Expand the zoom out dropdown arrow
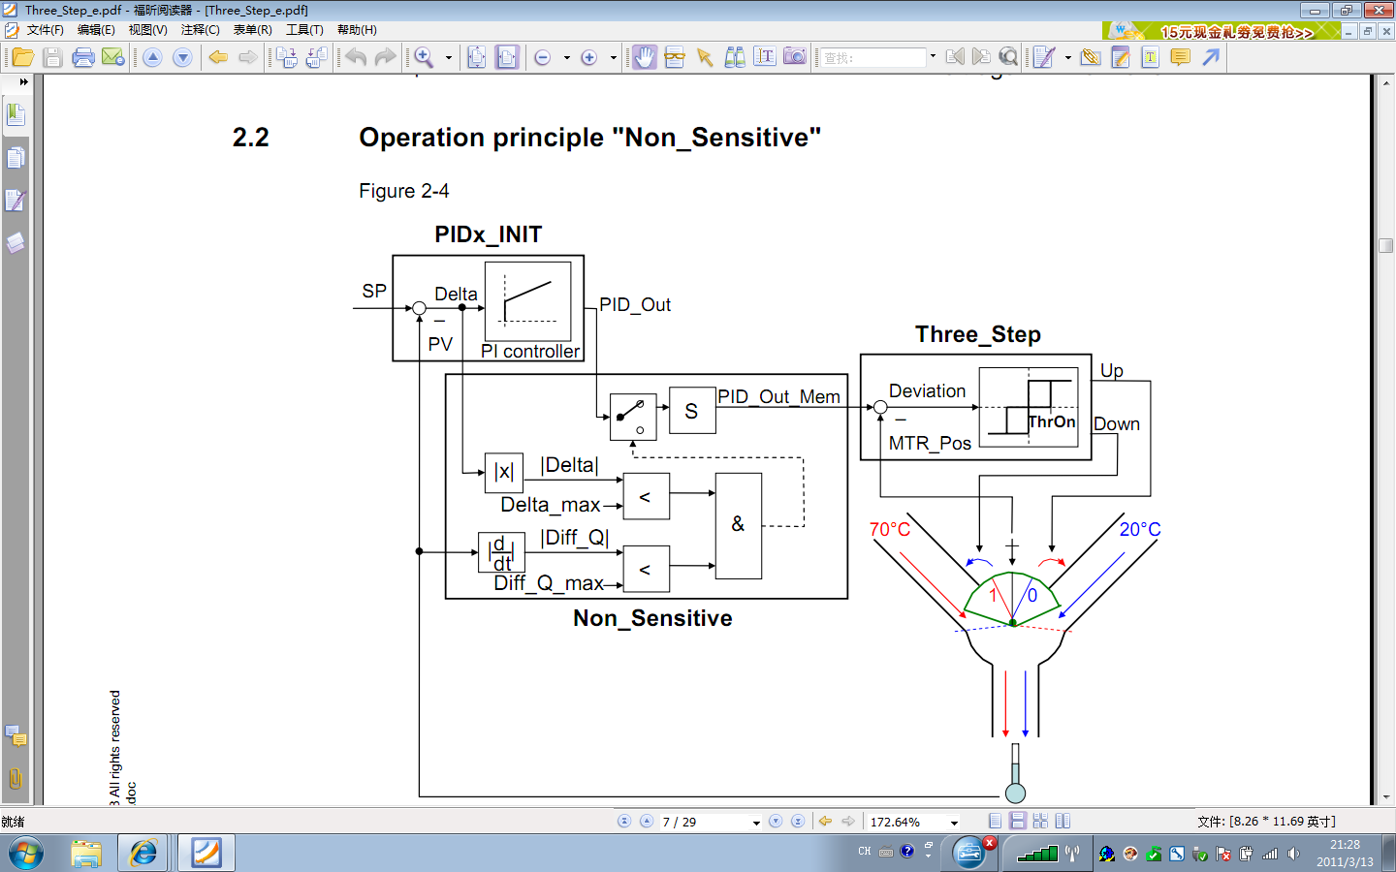The height and width of the screenshot is (872, 1396). 567,58
